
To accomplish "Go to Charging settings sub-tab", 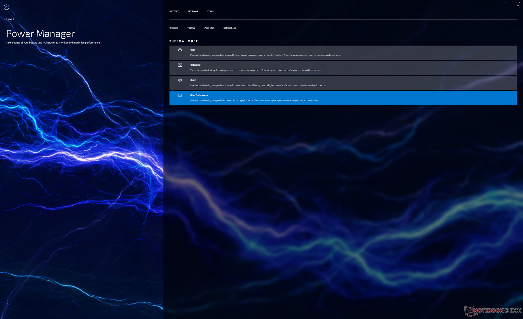I will click(x=174, y=28).
